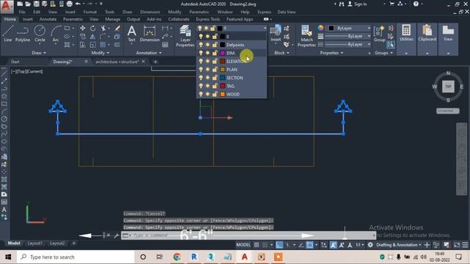
Task: Click Windows search box in taskbar
Action: 76,257
